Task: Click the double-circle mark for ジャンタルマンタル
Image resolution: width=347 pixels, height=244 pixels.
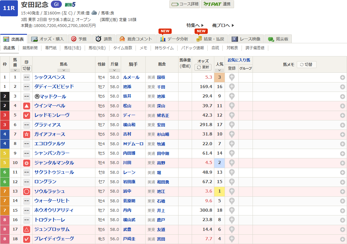Action: pos(27,163)
